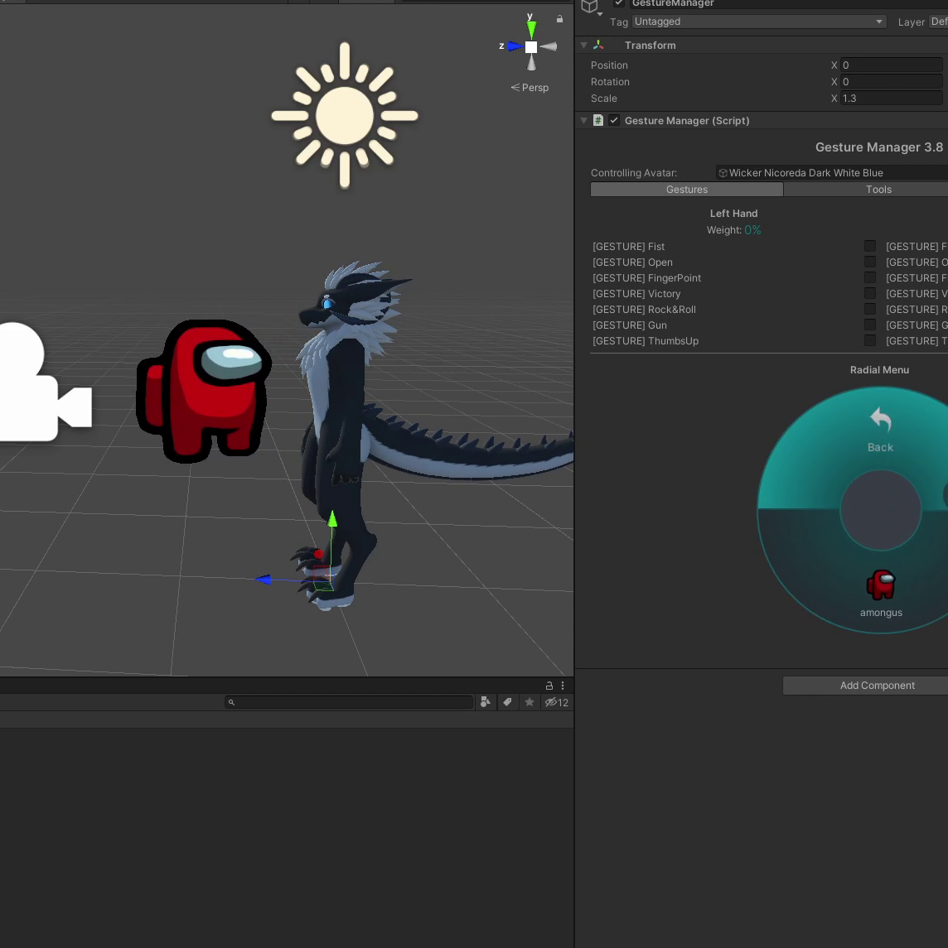948x948 pixels.
Task: Click the green Y axis on scene gizmo
Action: pos(531,28)
